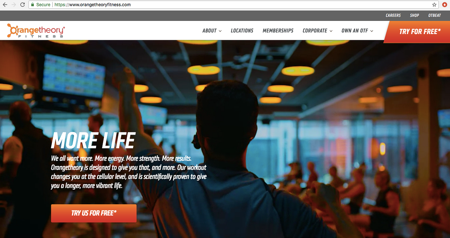Visit the CAREERS link in the top bar

[393, 15]
